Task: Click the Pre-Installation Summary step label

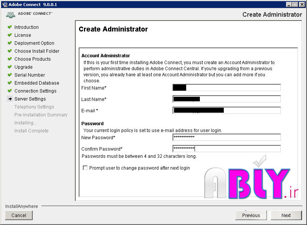Action: pos(41,115)
